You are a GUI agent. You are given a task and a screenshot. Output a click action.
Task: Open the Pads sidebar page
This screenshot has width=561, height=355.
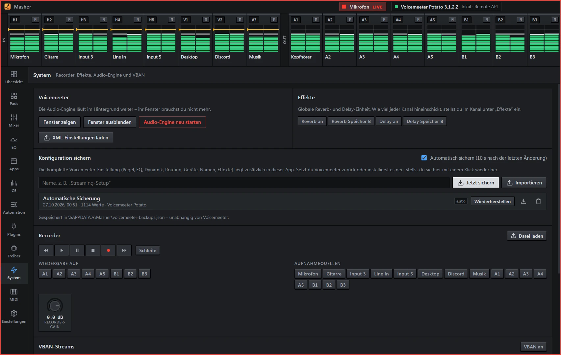pyautogui.click(x=14, y=99)
